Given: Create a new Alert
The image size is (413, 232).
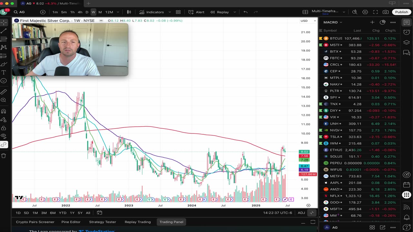Looking at the screenshot, I should [x=196, y=12].
